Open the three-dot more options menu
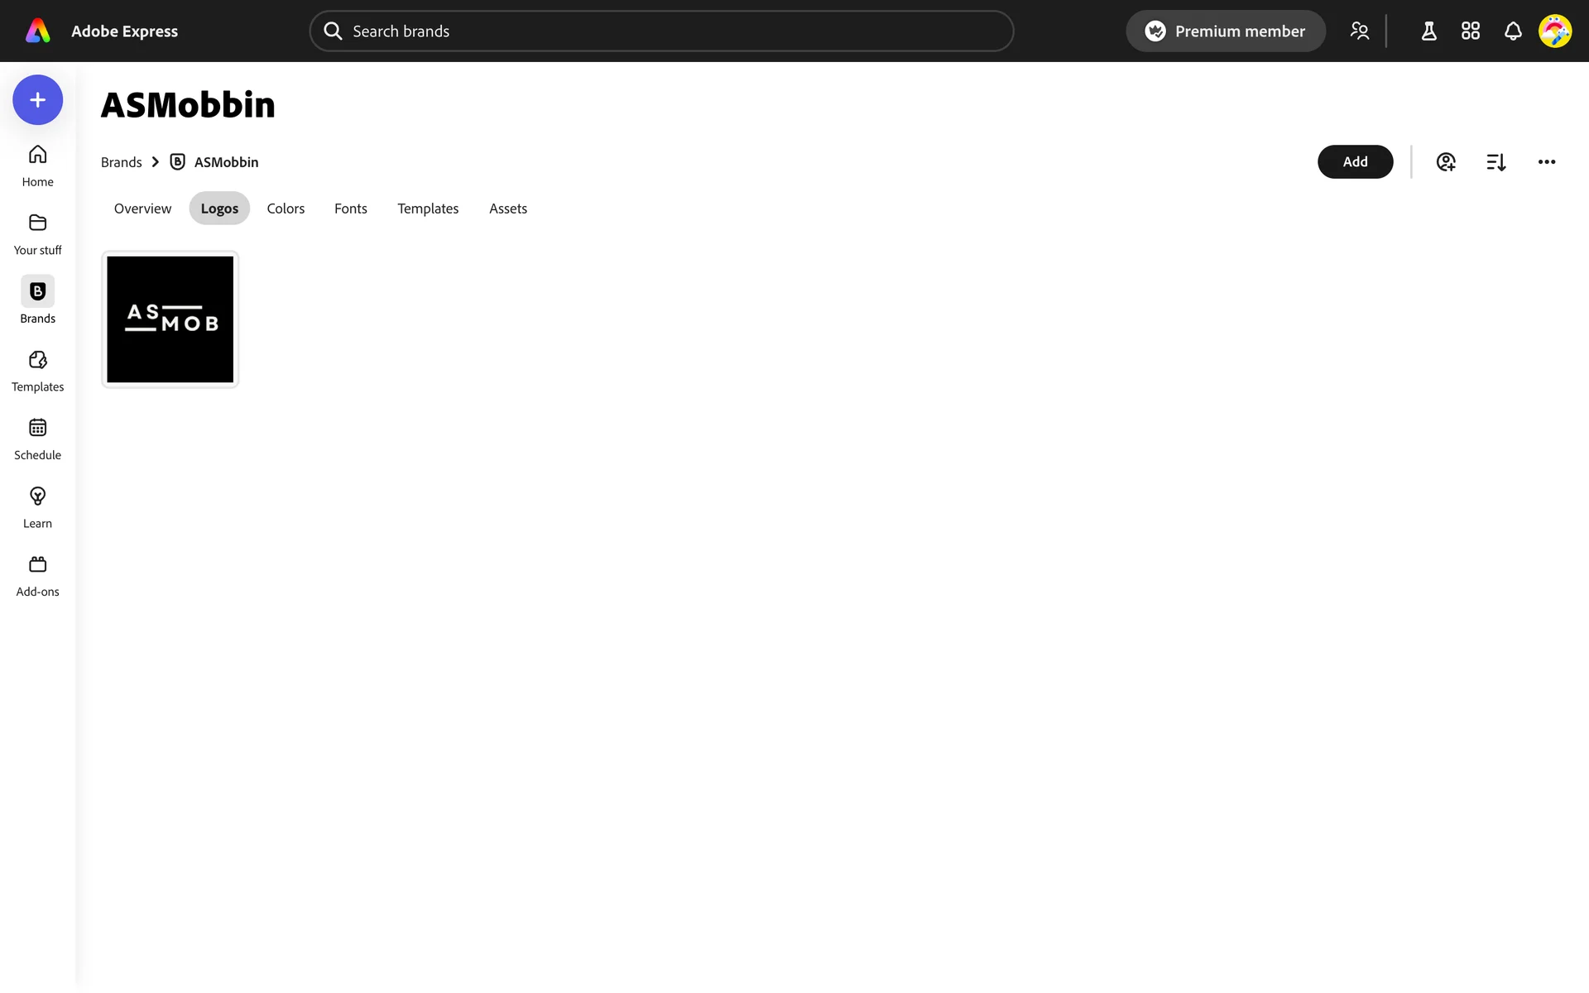The height and width of the screenshot is (993, 1589). click(1547, 162)
